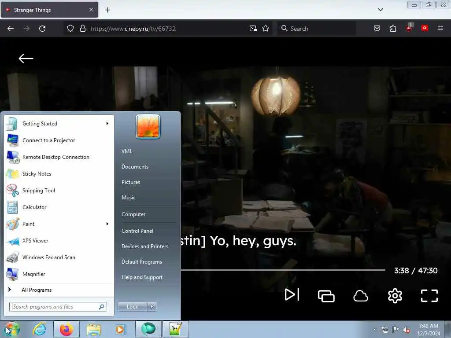Open the Firefox hamburger menu
The width and height of the screenshot is (451, 338).
pyautogui.click(x=440, y=28)
